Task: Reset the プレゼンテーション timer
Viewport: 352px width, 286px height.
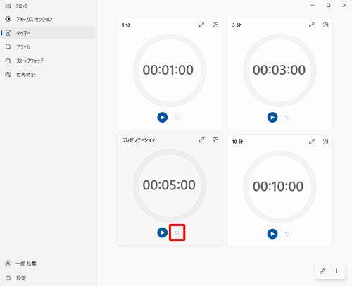Action: point(177,232)
